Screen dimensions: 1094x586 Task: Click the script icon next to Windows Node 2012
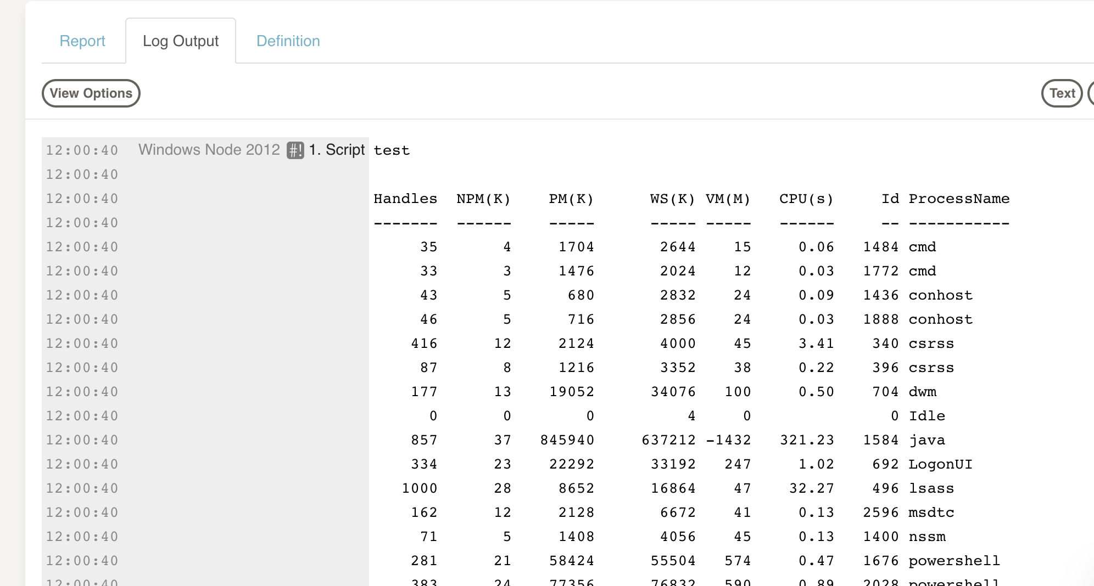[x=295, y=149]
